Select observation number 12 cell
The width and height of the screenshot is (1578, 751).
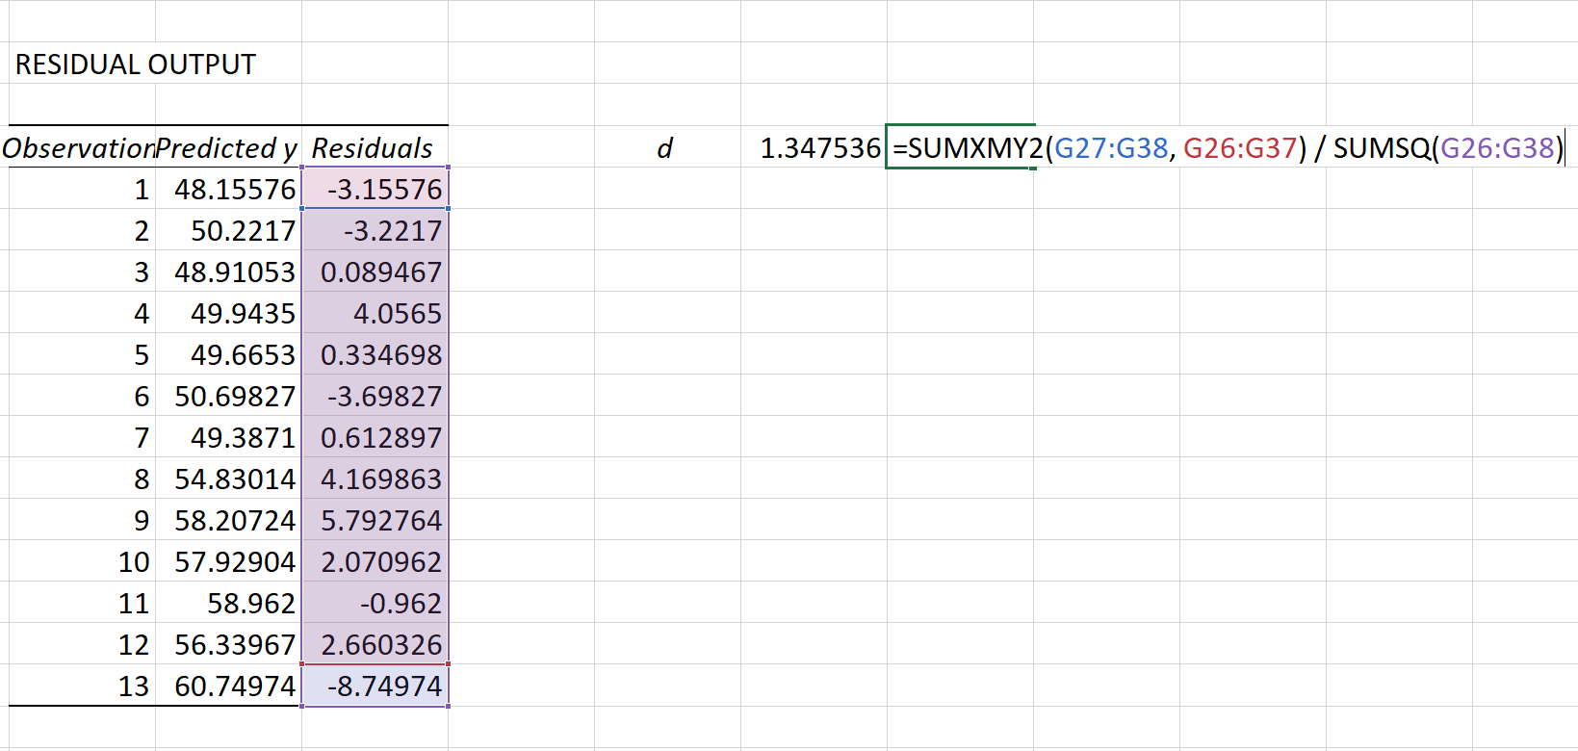[x=82, y=644]
